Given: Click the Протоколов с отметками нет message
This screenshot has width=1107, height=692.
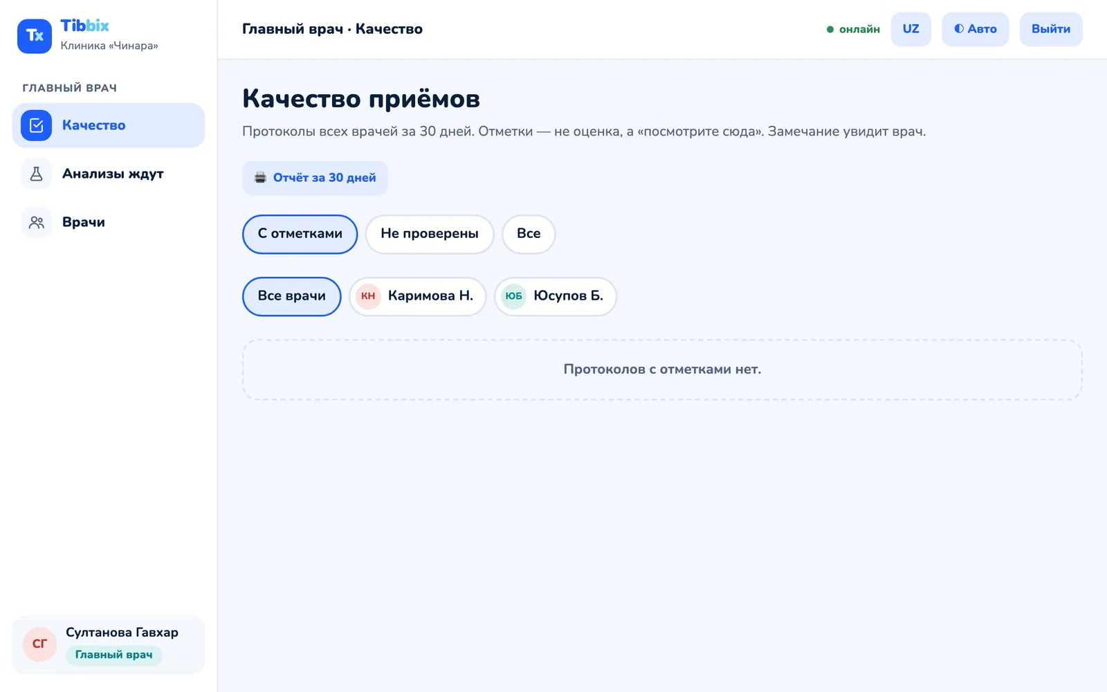Looking at the screenshot, I should [x=662, y=370].
